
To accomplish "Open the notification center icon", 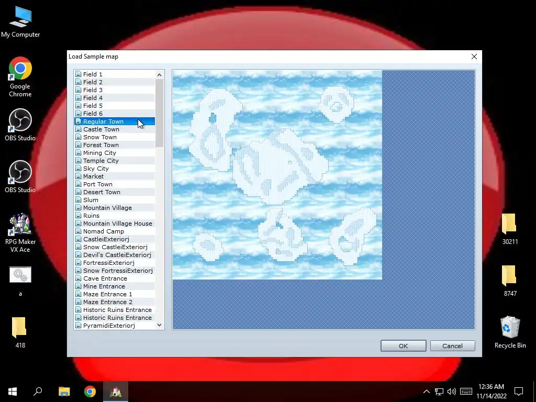I will coord(519,392).
